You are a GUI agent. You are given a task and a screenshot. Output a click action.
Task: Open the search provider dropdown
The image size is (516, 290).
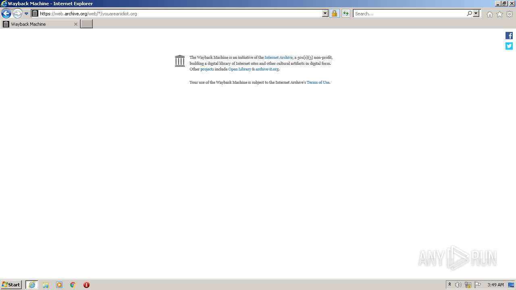tap(476, 13)
